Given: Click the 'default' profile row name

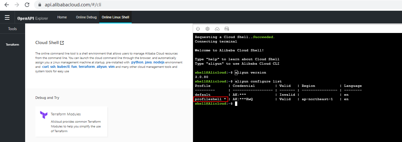Looking at the screenshot, I should tap(203, 95).
